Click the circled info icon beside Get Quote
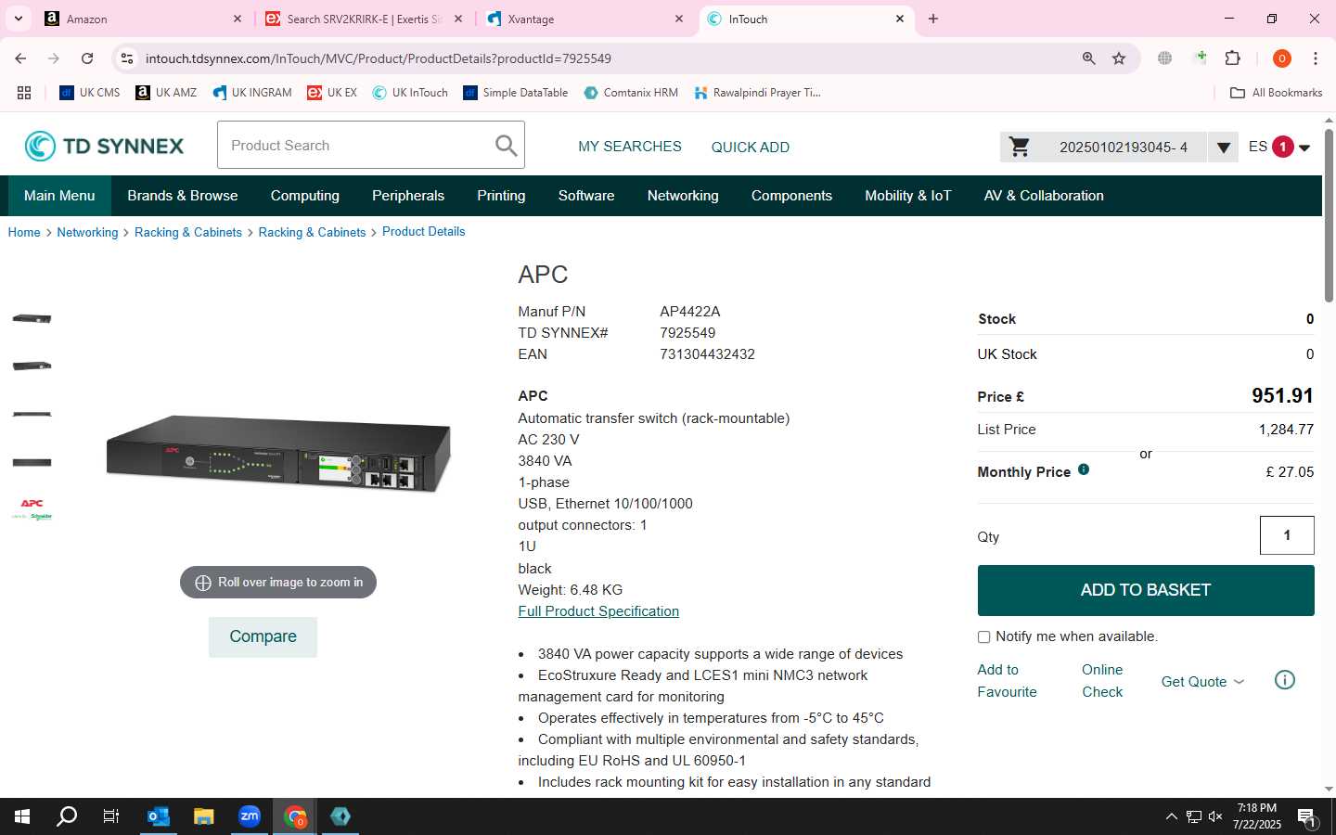The height and width of the screenshot is (835, 1336). 1285,680
